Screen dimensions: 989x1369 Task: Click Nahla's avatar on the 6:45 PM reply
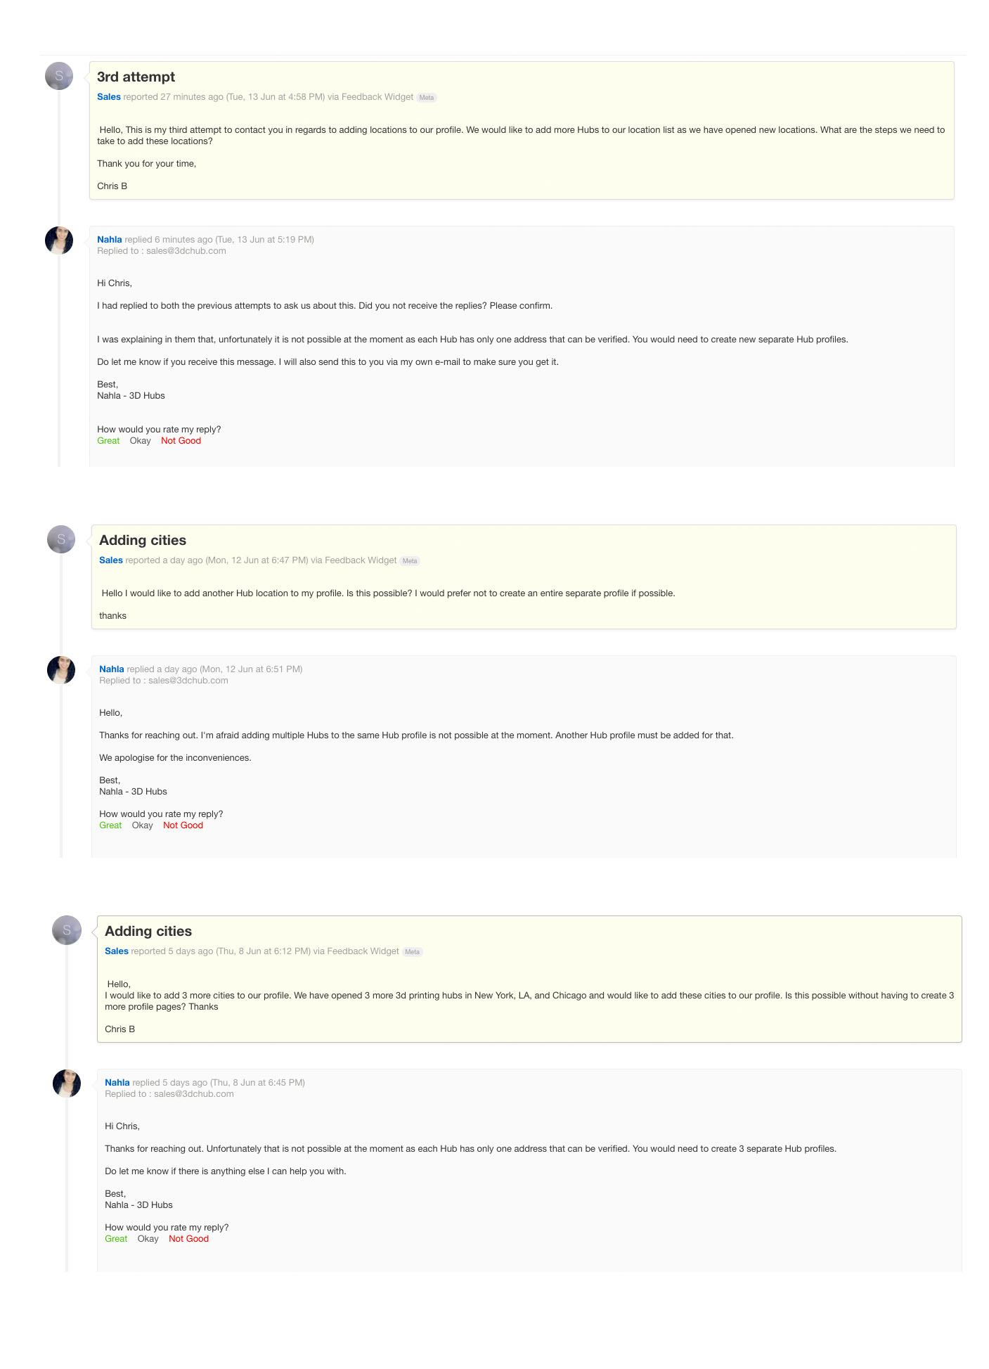(x=67, y=1084)
